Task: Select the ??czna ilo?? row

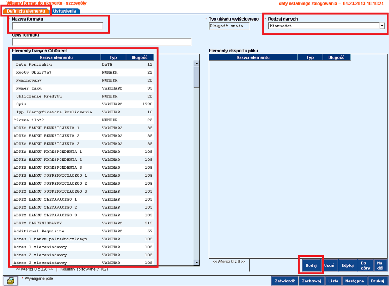Action: 83,120
